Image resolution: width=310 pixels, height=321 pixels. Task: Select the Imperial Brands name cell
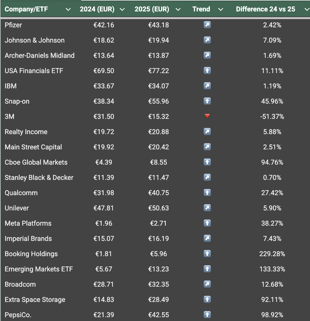click(28, 238)
